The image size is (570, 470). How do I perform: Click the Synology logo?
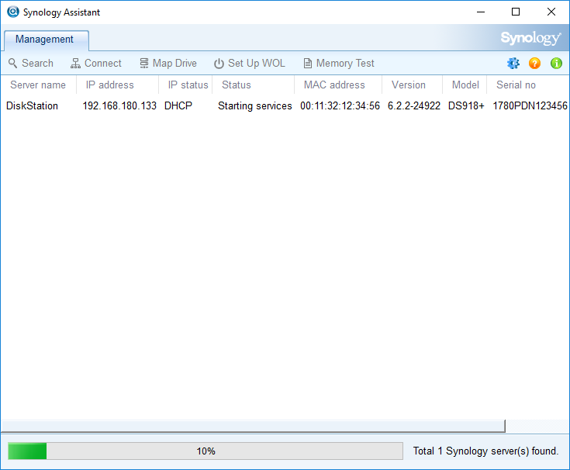coord(530,38)
